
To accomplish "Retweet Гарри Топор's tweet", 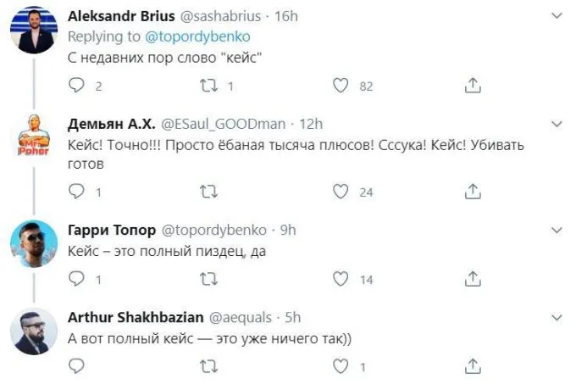I will tap(208, 279).
